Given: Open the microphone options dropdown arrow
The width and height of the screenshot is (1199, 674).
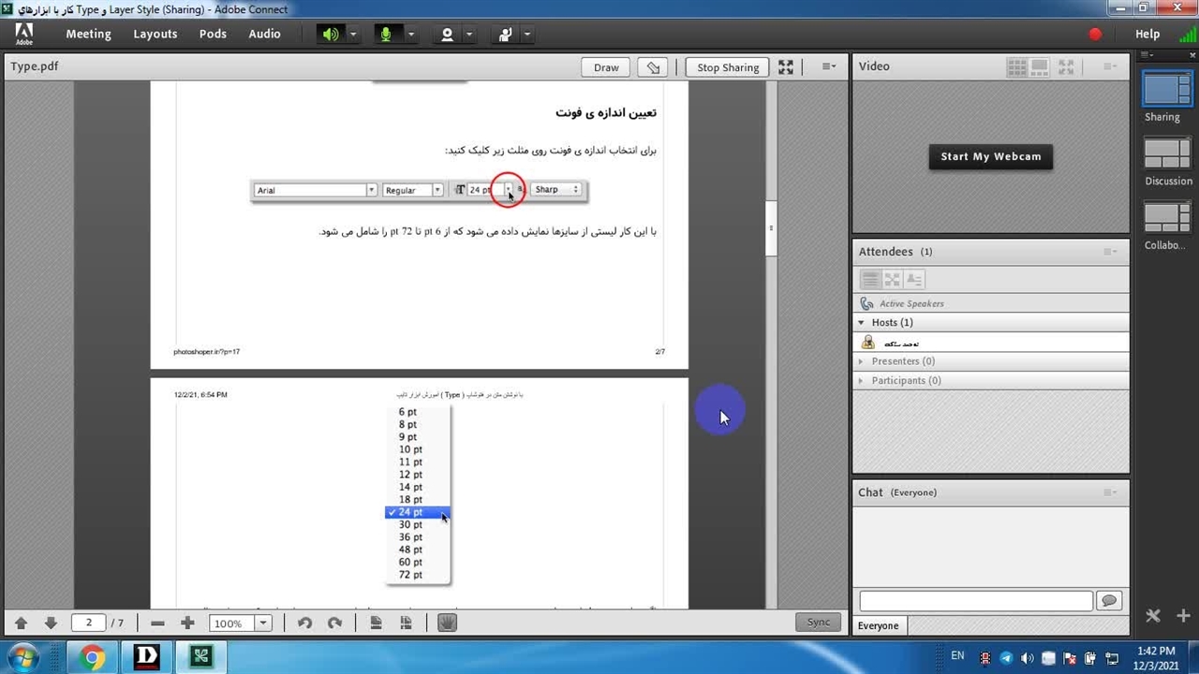Looking at the screenshot, I should (410, 35).
